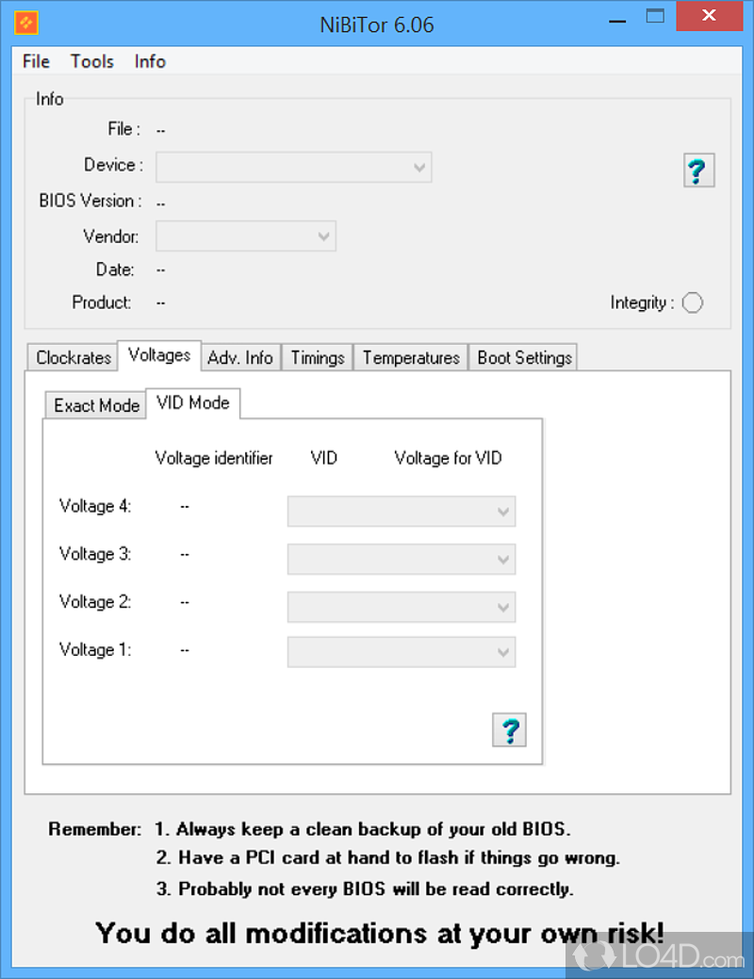Viewport: 754px width, 979px height.
Task: Click the 'You do all modifications' warning text
Action: tap(379, 934)
